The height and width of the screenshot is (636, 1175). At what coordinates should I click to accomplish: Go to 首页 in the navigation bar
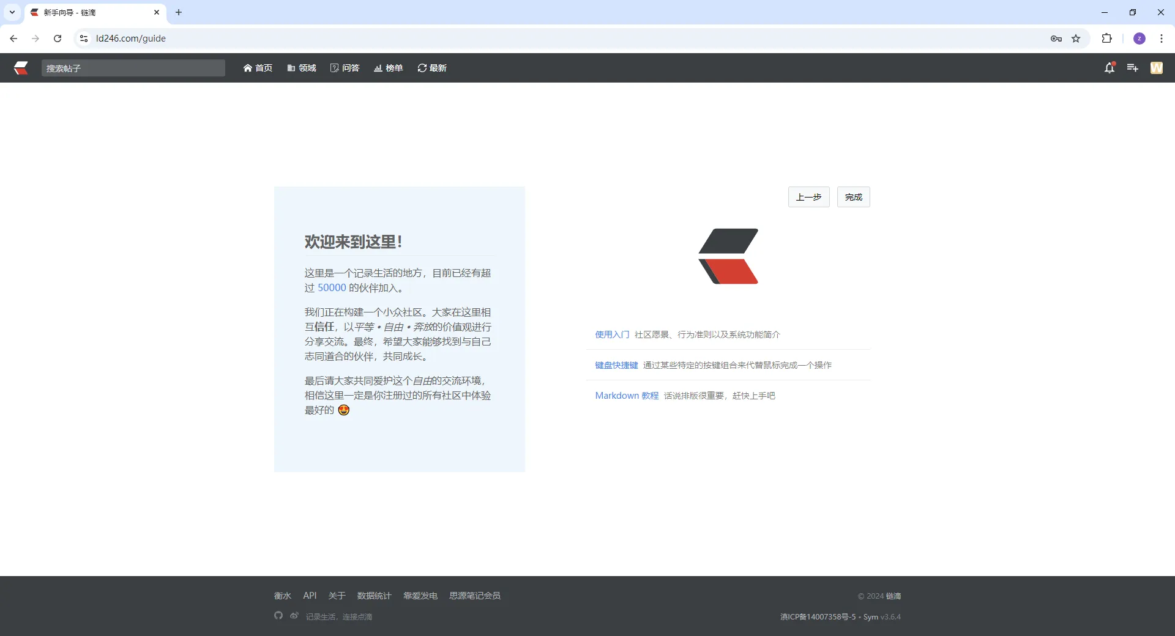(258, 68)
